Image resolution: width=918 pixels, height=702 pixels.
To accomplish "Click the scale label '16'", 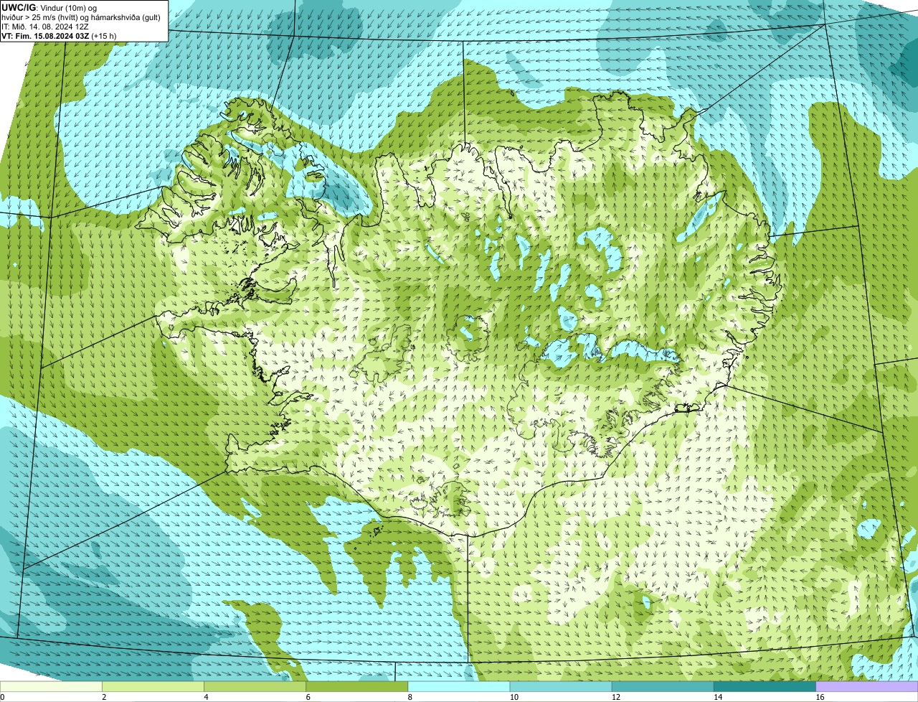I will pyautogui.click(x=820, y=697).
